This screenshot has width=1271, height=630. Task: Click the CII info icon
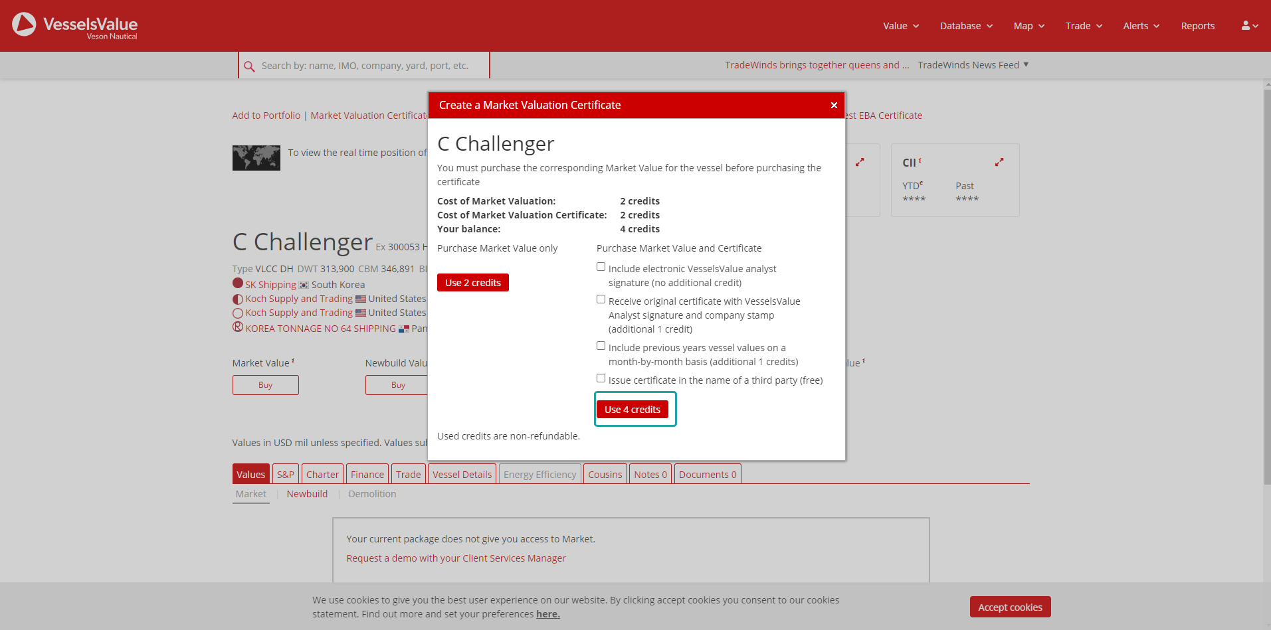(x=920, y=161)
